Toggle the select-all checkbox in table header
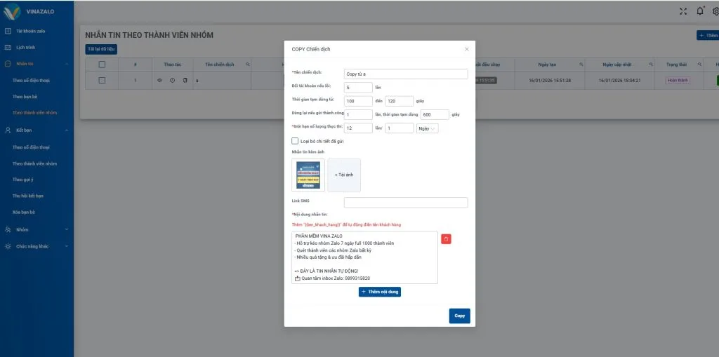Viewport: 719px width, 357px height. tap(102, 65)
